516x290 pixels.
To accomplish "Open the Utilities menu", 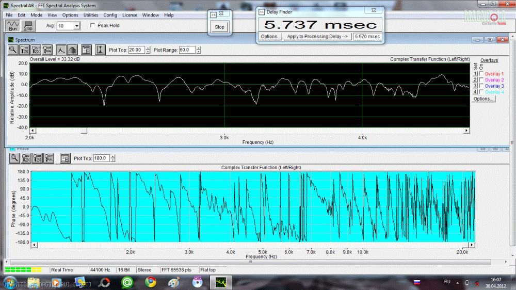I will [90, 15].
